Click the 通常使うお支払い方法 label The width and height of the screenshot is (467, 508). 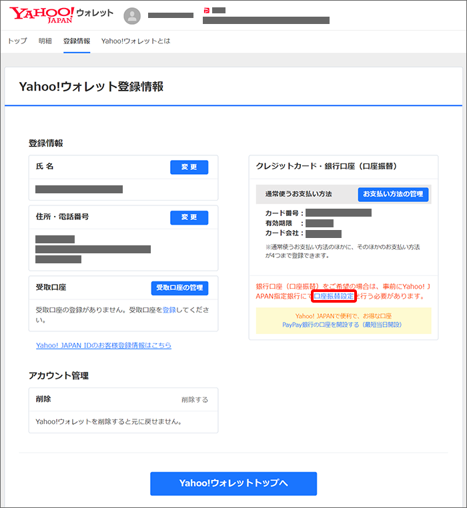point(298,194)
